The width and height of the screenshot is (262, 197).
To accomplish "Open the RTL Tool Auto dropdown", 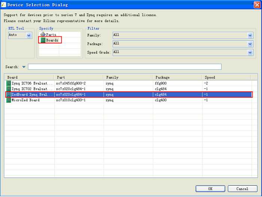I will 29,35.
